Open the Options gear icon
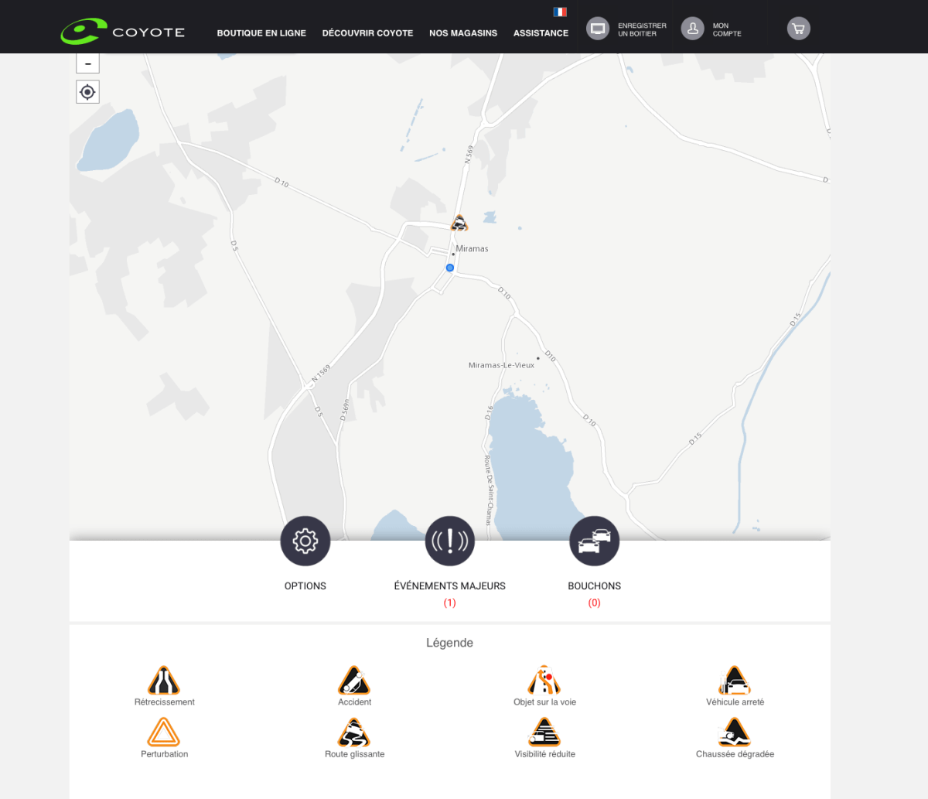 (x=305, y=541)
